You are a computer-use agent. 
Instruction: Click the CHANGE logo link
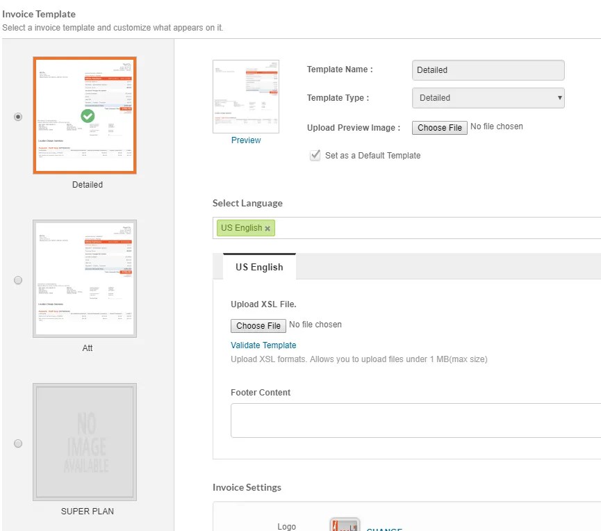click(x=384, y=529)
